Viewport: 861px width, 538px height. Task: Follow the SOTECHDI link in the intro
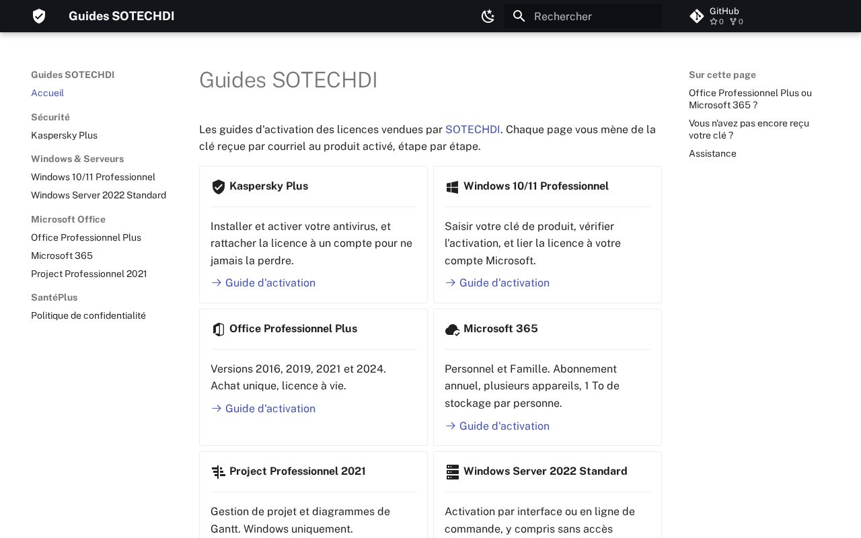point(472,130)
